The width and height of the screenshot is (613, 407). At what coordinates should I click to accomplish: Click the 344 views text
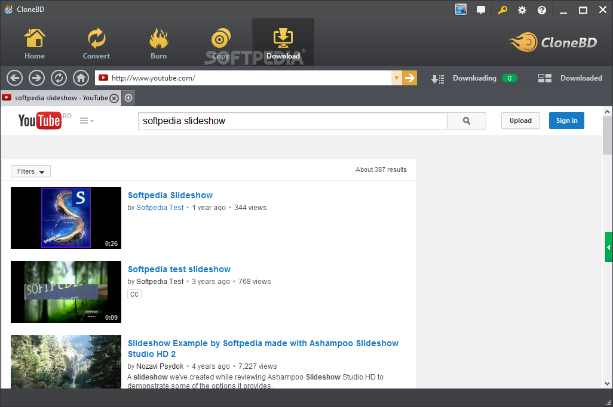[x=250, y=208]
